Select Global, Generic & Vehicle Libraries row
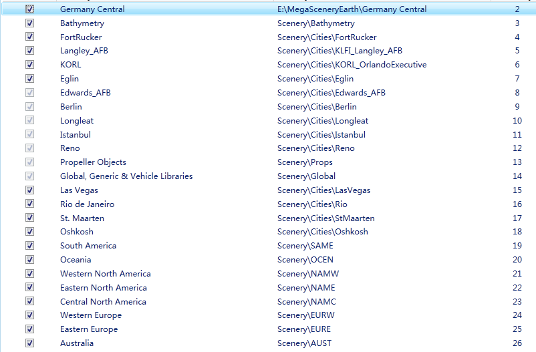 (126, 176)
